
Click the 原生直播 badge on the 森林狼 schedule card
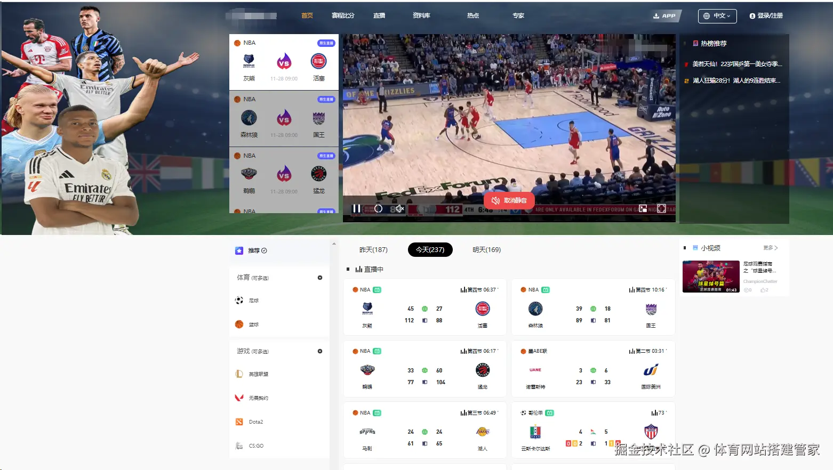point(326,100)
